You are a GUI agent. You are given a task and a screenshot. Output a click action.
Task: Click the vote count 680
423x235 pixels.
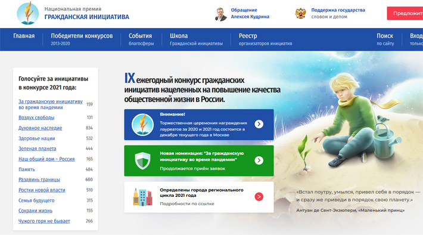pyautogui.click(x=89, y=180)
